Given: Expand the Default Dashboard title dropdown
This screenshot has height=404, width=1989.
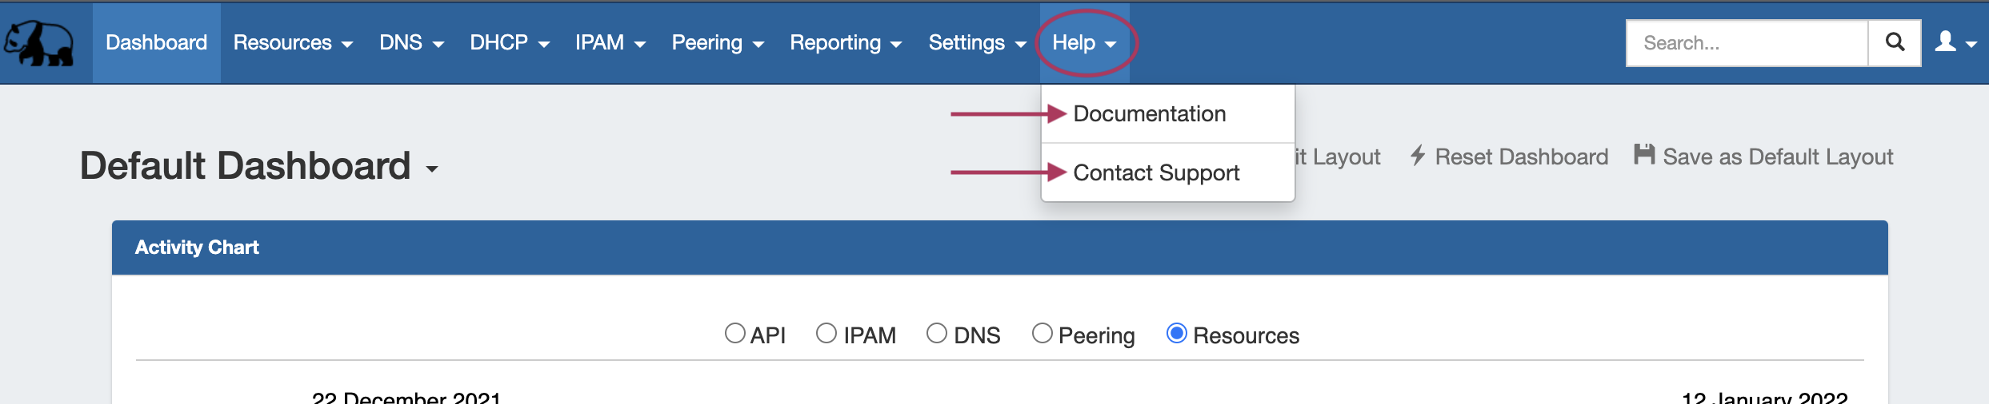Looking at the screenshot, I should tap(432, 168).
